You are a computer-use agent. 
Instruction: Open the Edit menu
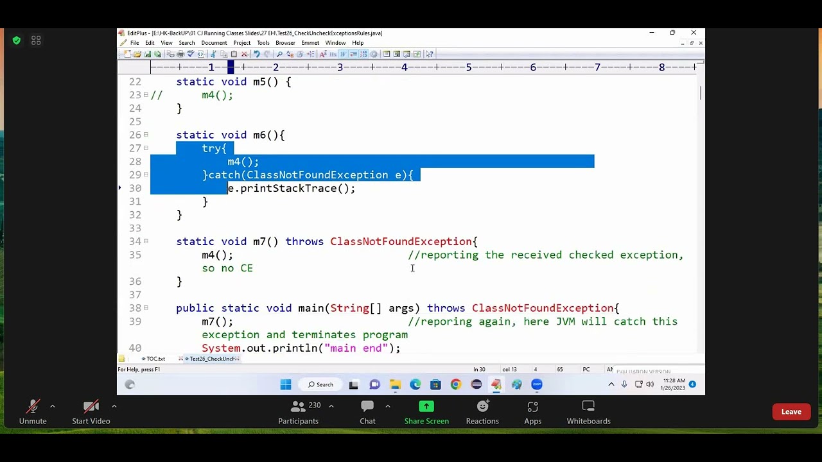[x=150, y=43]
